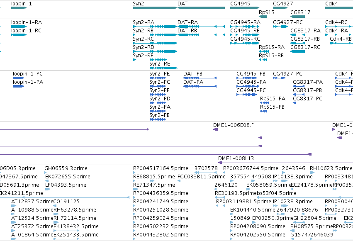Click the CG4927-RC transcript
The height and width of the screenshot is (241, 353).
280,27
